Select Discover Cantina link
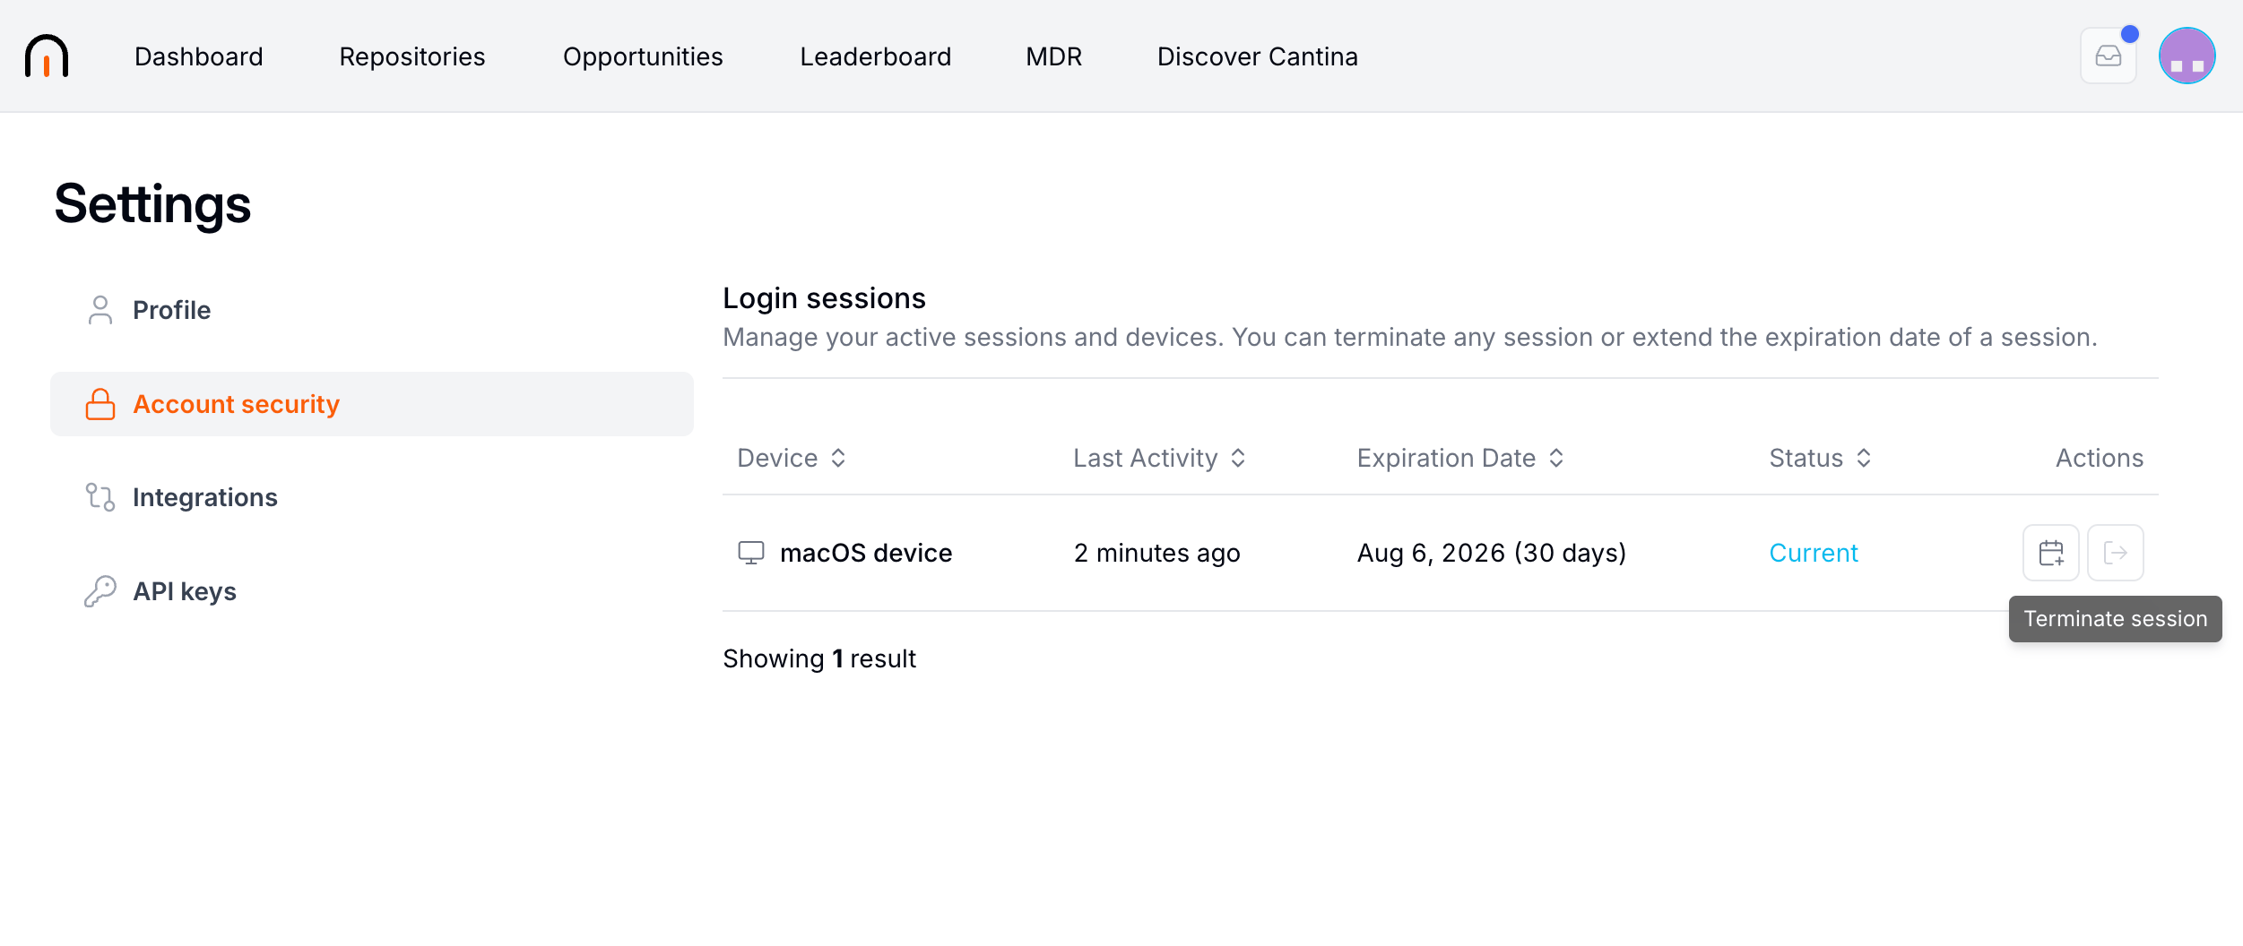2243x946 pixels. click(x=1258, y=56)
